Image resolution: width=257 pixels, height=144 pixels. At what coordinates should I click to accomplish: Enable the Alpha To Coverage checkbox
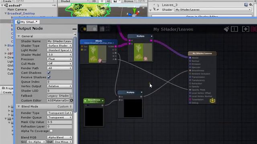tap(51, 131)
